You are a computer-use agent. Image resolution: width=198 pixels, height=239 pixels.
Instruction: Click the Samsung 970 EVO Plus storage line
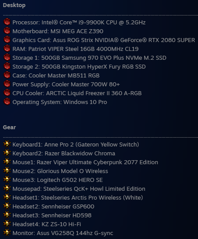point(90,58)
